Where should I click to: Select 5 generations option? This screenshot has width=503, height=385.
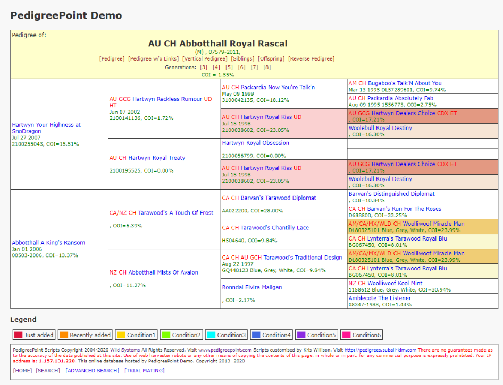[229, 67]
